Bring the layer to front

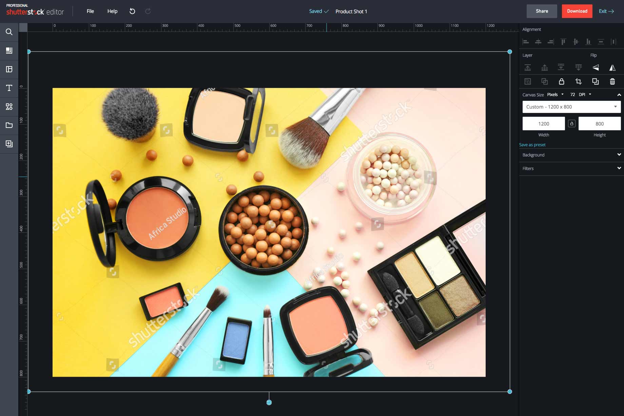528,68
